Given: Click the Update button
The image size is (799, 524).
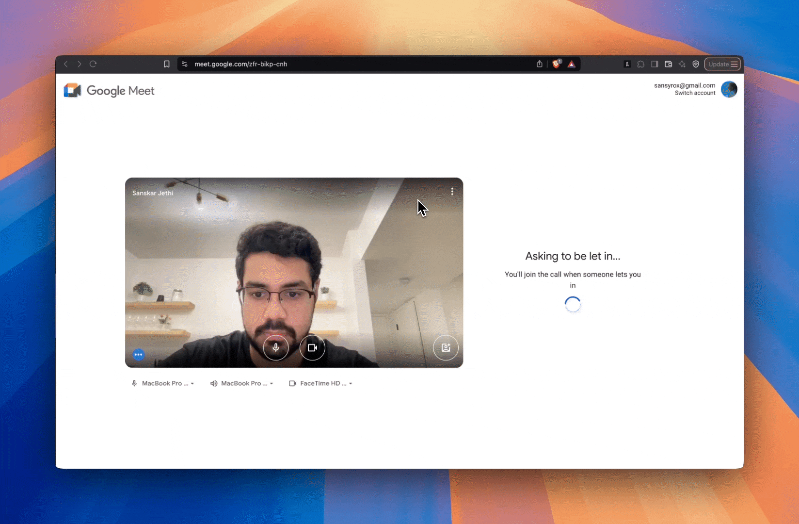Looking at the screenshot, I should 718,64.
